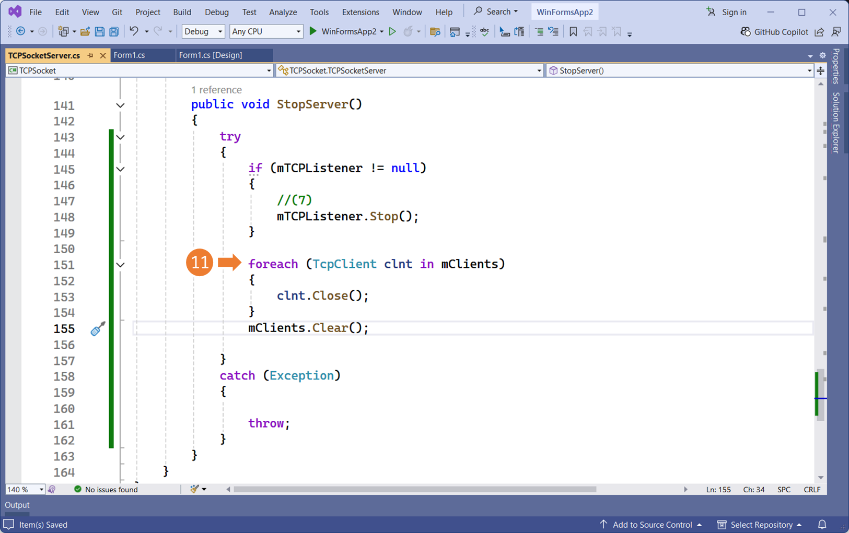Click Select Repository in status bar
849x533 pixels.
(x=760, y=525)
